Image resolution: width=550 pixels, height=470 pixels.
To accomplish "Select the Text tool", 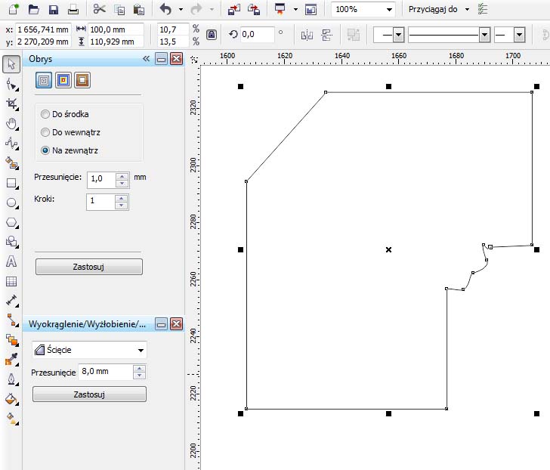I will [11, 261].
